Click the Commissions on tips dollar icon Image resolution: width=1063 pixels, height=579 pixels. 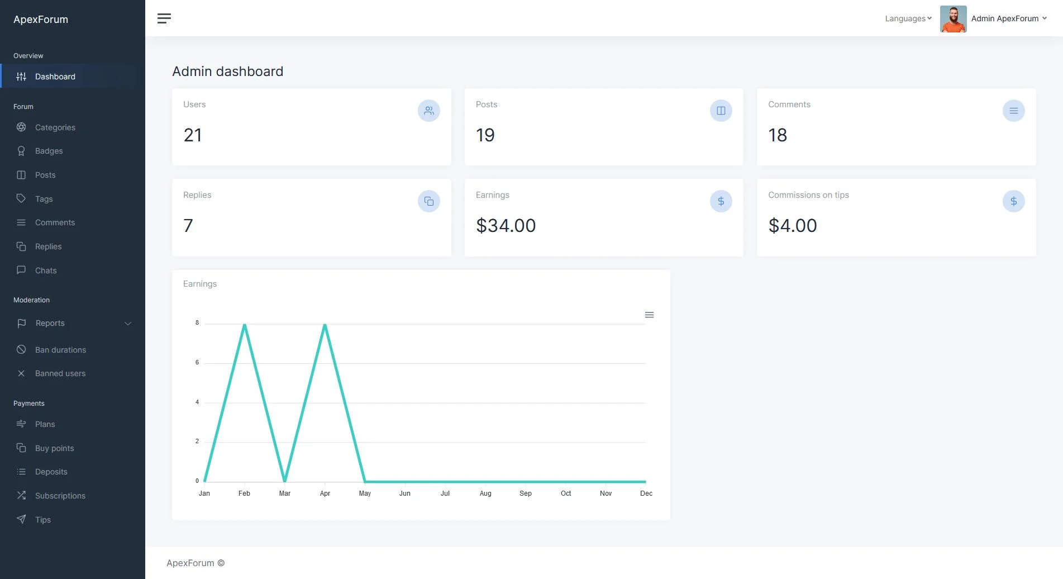[x=1013, y=201]
